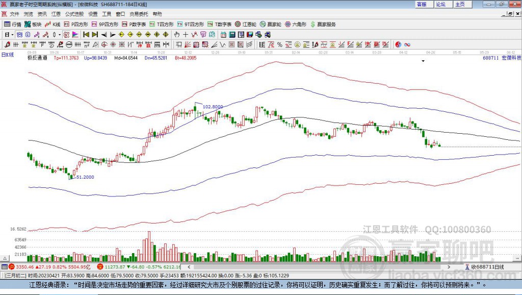Open the T数字表 table
522x295 pixels.
[x=219, y=24]
